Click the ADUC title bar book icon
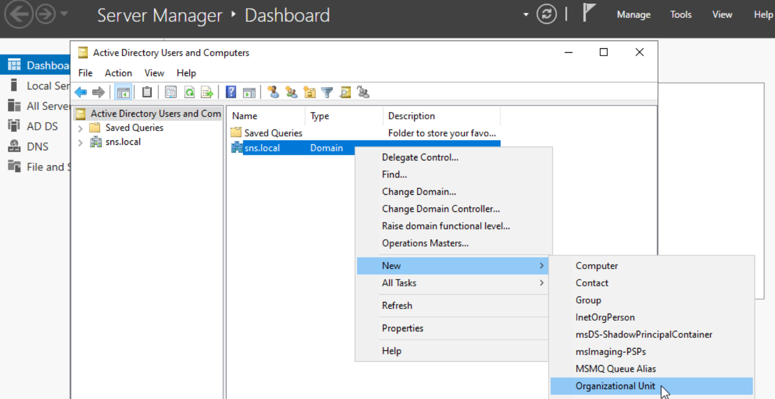The width and height of the screenshot is (775, 399). tap(83, 53)
